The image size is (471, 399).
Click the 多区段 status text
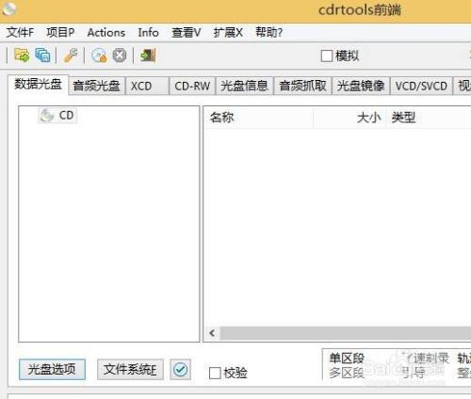pos(347,373)
